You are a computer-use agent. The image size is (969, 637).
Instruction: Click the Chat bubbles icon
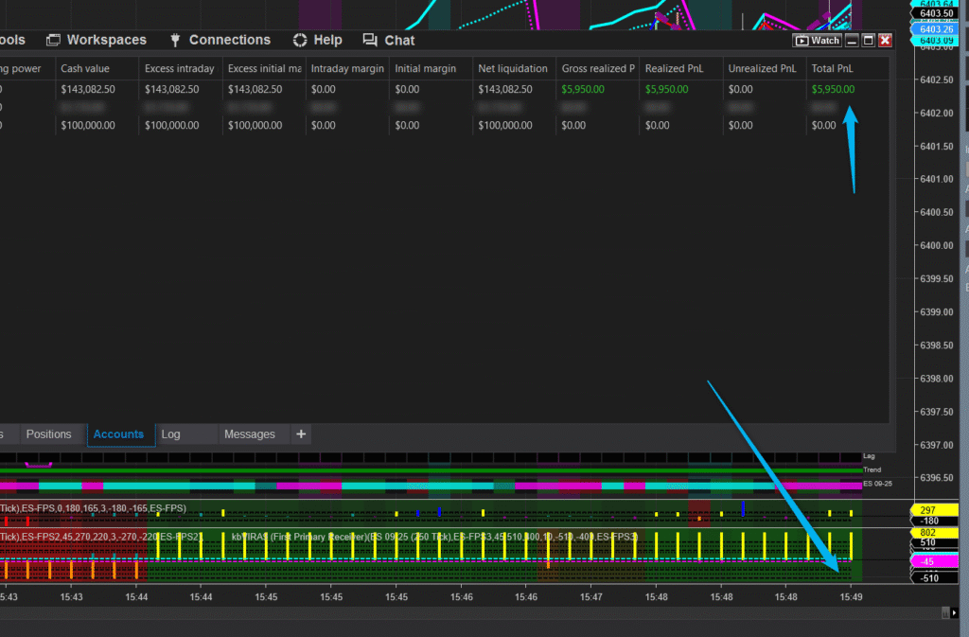pyautogui.click(x=370, y=40)
